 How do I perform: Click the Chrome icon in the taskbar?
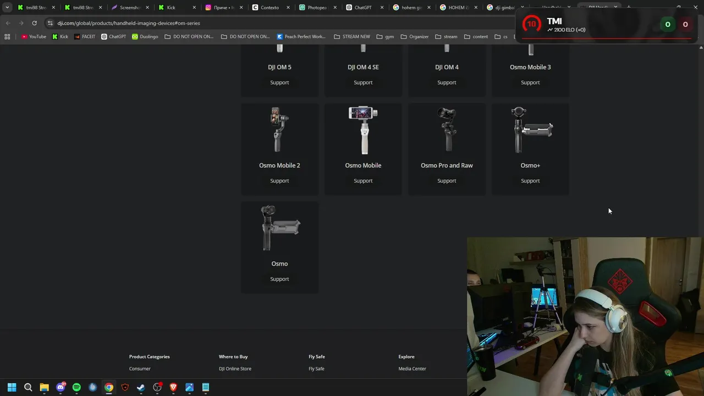pyautogui.click(x=109, y=387)
